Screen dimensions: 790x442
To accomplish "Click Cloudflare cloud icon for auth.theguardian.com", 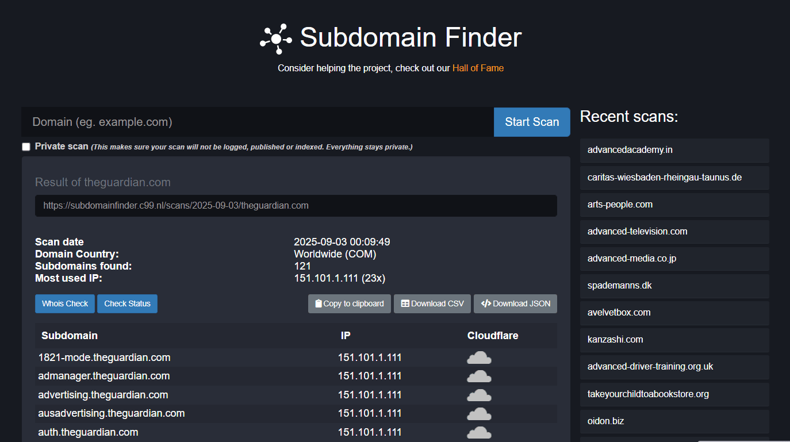I will [x=479, y=432].
